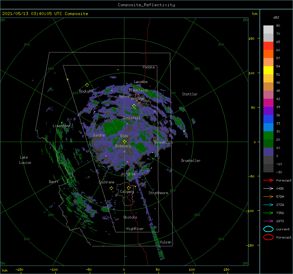Click the Sundre city label
Screen dimensions: 293x274
click(x=99, y=135)
